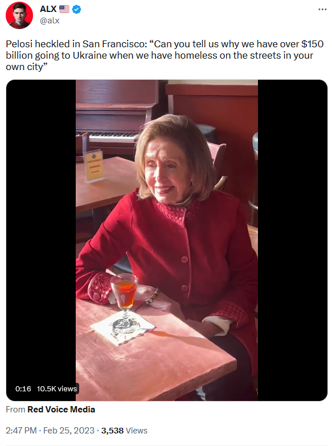
Task: Play the Pelosi heckled video
Action: point(167,240)
